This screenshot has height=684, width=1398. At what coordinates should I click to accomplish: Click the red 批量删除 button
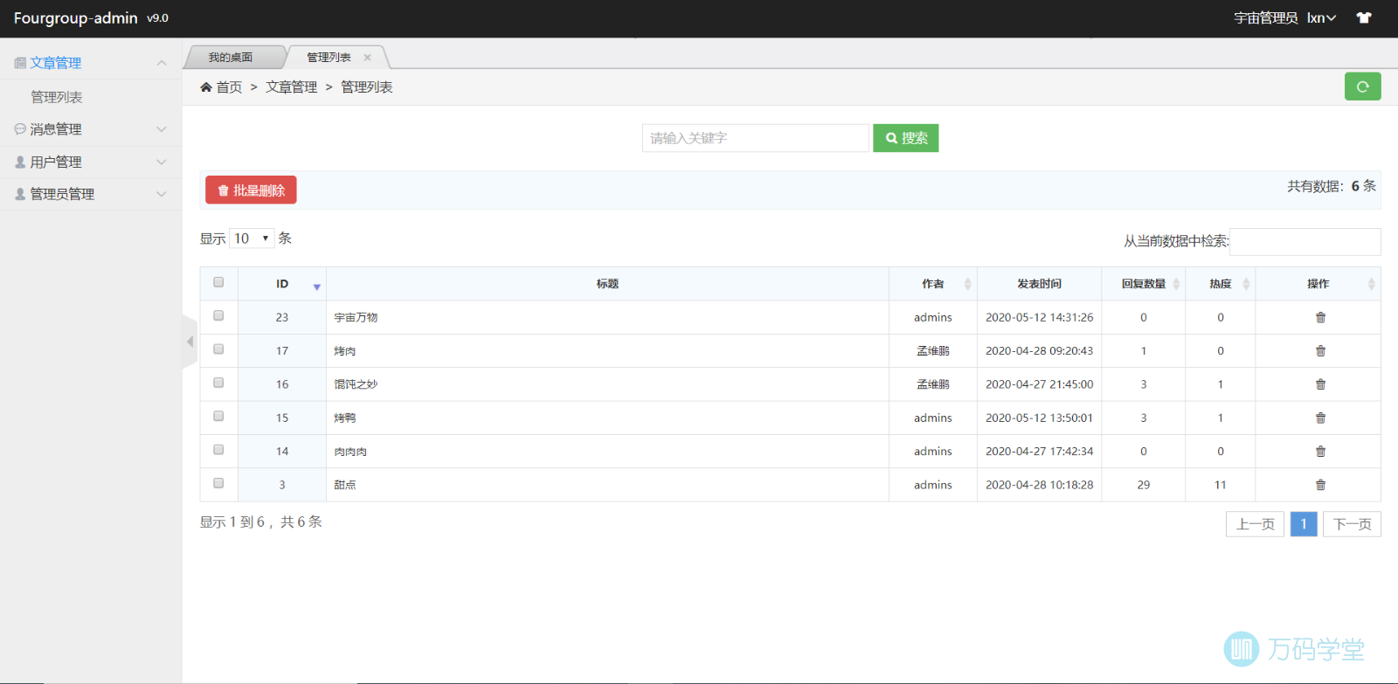pos(251,190)
